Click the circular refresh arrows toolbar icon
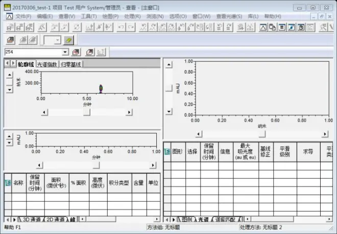The image size is (337, 234). click(x=77, y=27)
